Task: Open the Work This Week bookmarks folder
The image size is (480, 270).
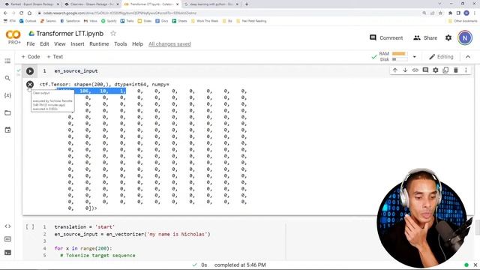Action: tap(205, 21)
